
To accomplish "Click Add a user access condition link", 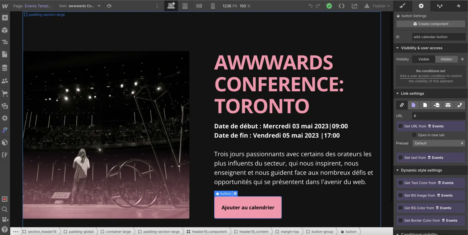I will coord(422,76).
